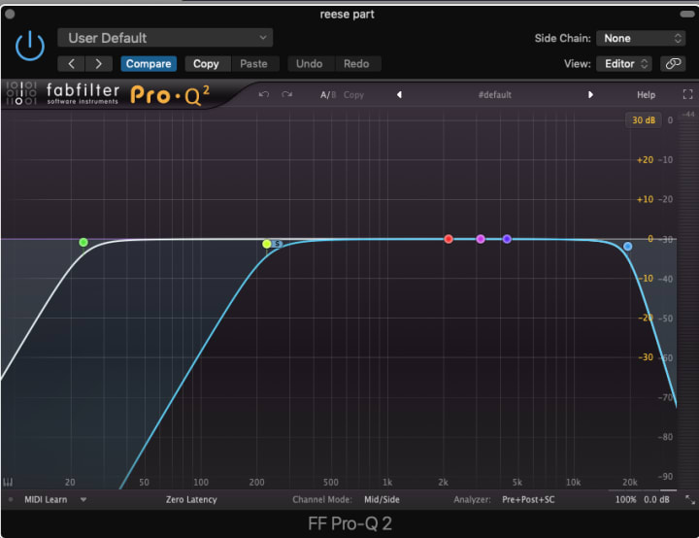Click the MIDI learn indicator dot
This screenshot has height=538, width=699.
click(x=11, y=499)
